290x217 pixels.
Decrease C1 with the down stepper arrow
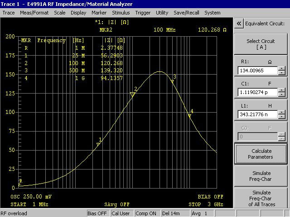pos(282,94)
